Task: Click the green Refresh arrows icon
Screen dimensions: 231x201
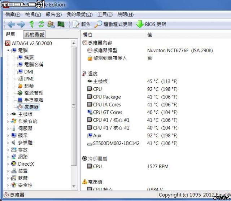Action: (x=41, y=24)
